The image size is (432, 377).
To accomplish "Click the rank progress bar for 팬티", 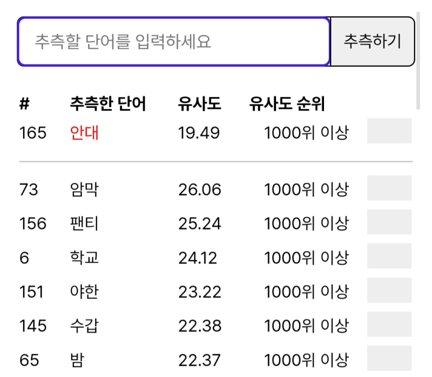I will tap(389, 222).
